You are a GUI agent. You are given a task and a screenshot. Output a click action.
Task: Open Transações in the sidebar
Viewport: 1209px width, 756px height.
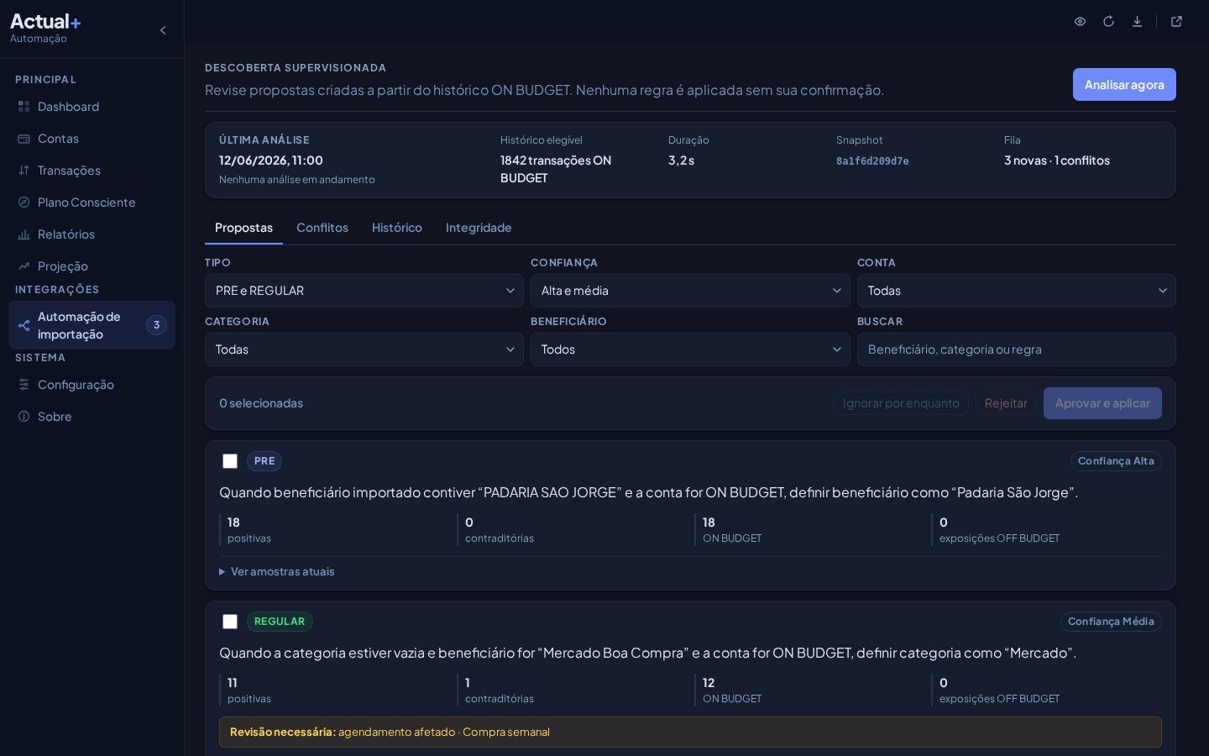(x=92, y=171)
